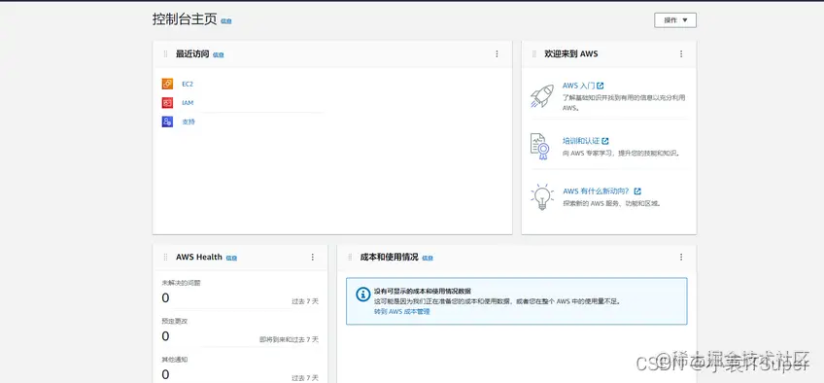Click the lightbulb icon beside AWS 有什么新动向
This screenshot has height=383, width=824.
coord(542,197)
